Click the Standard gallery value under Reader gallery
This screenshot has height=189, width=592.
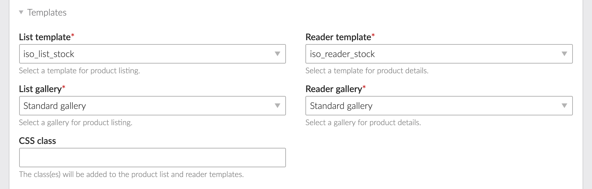pyautogui.click(x=341, y=106)
